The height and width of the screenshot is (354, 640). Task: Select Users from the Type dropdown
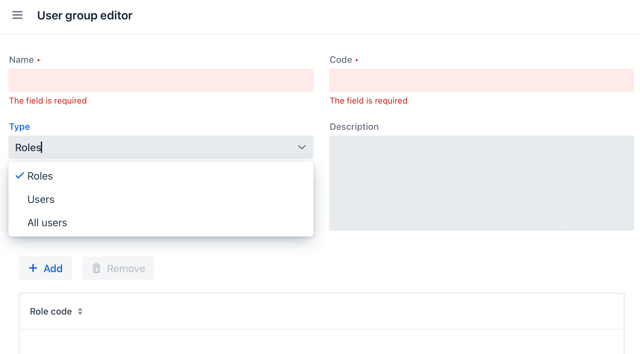[41, 199]
